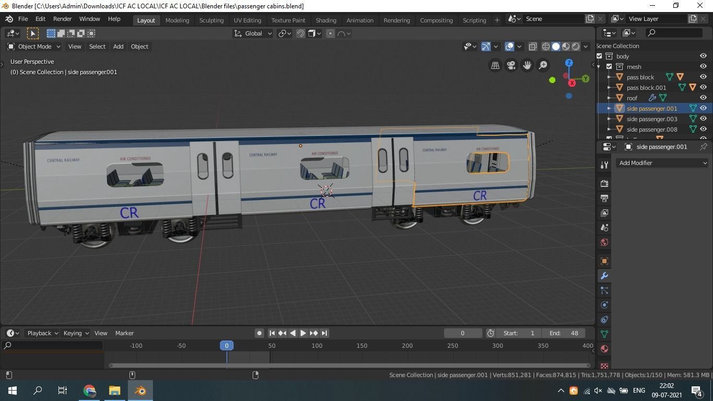
Task: Launch Google Chrome from the taskbar
Action: [89, 391]
